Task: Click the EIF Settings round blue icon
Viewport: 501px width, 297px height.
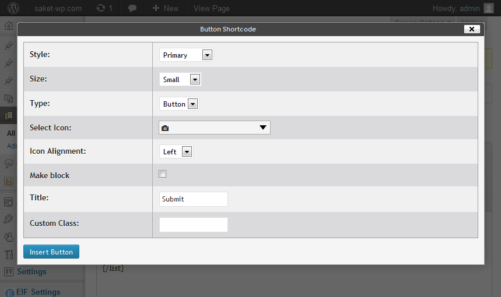Action: (10, 293)
